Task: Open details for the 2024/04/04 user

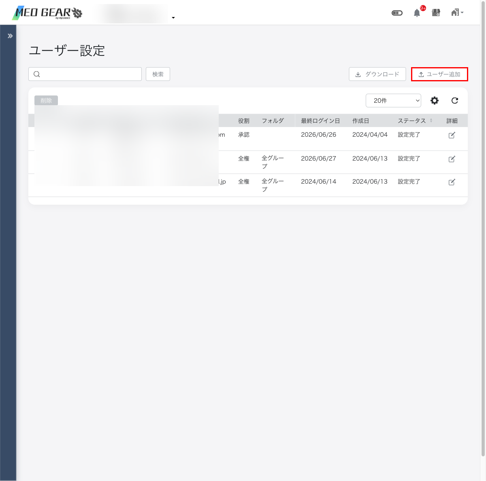Action: tap(452, 135)
